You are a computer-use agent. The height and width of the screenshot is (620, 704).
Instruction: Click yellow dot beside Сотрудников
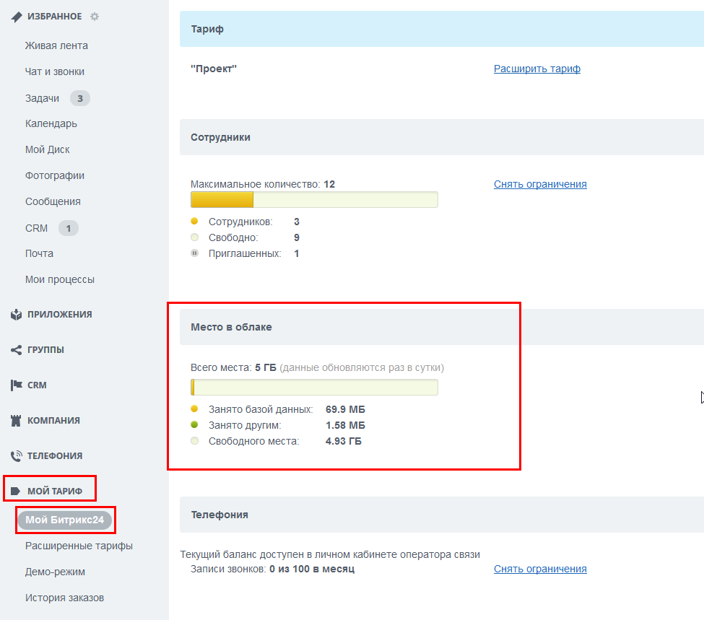[x=194, y=221]
